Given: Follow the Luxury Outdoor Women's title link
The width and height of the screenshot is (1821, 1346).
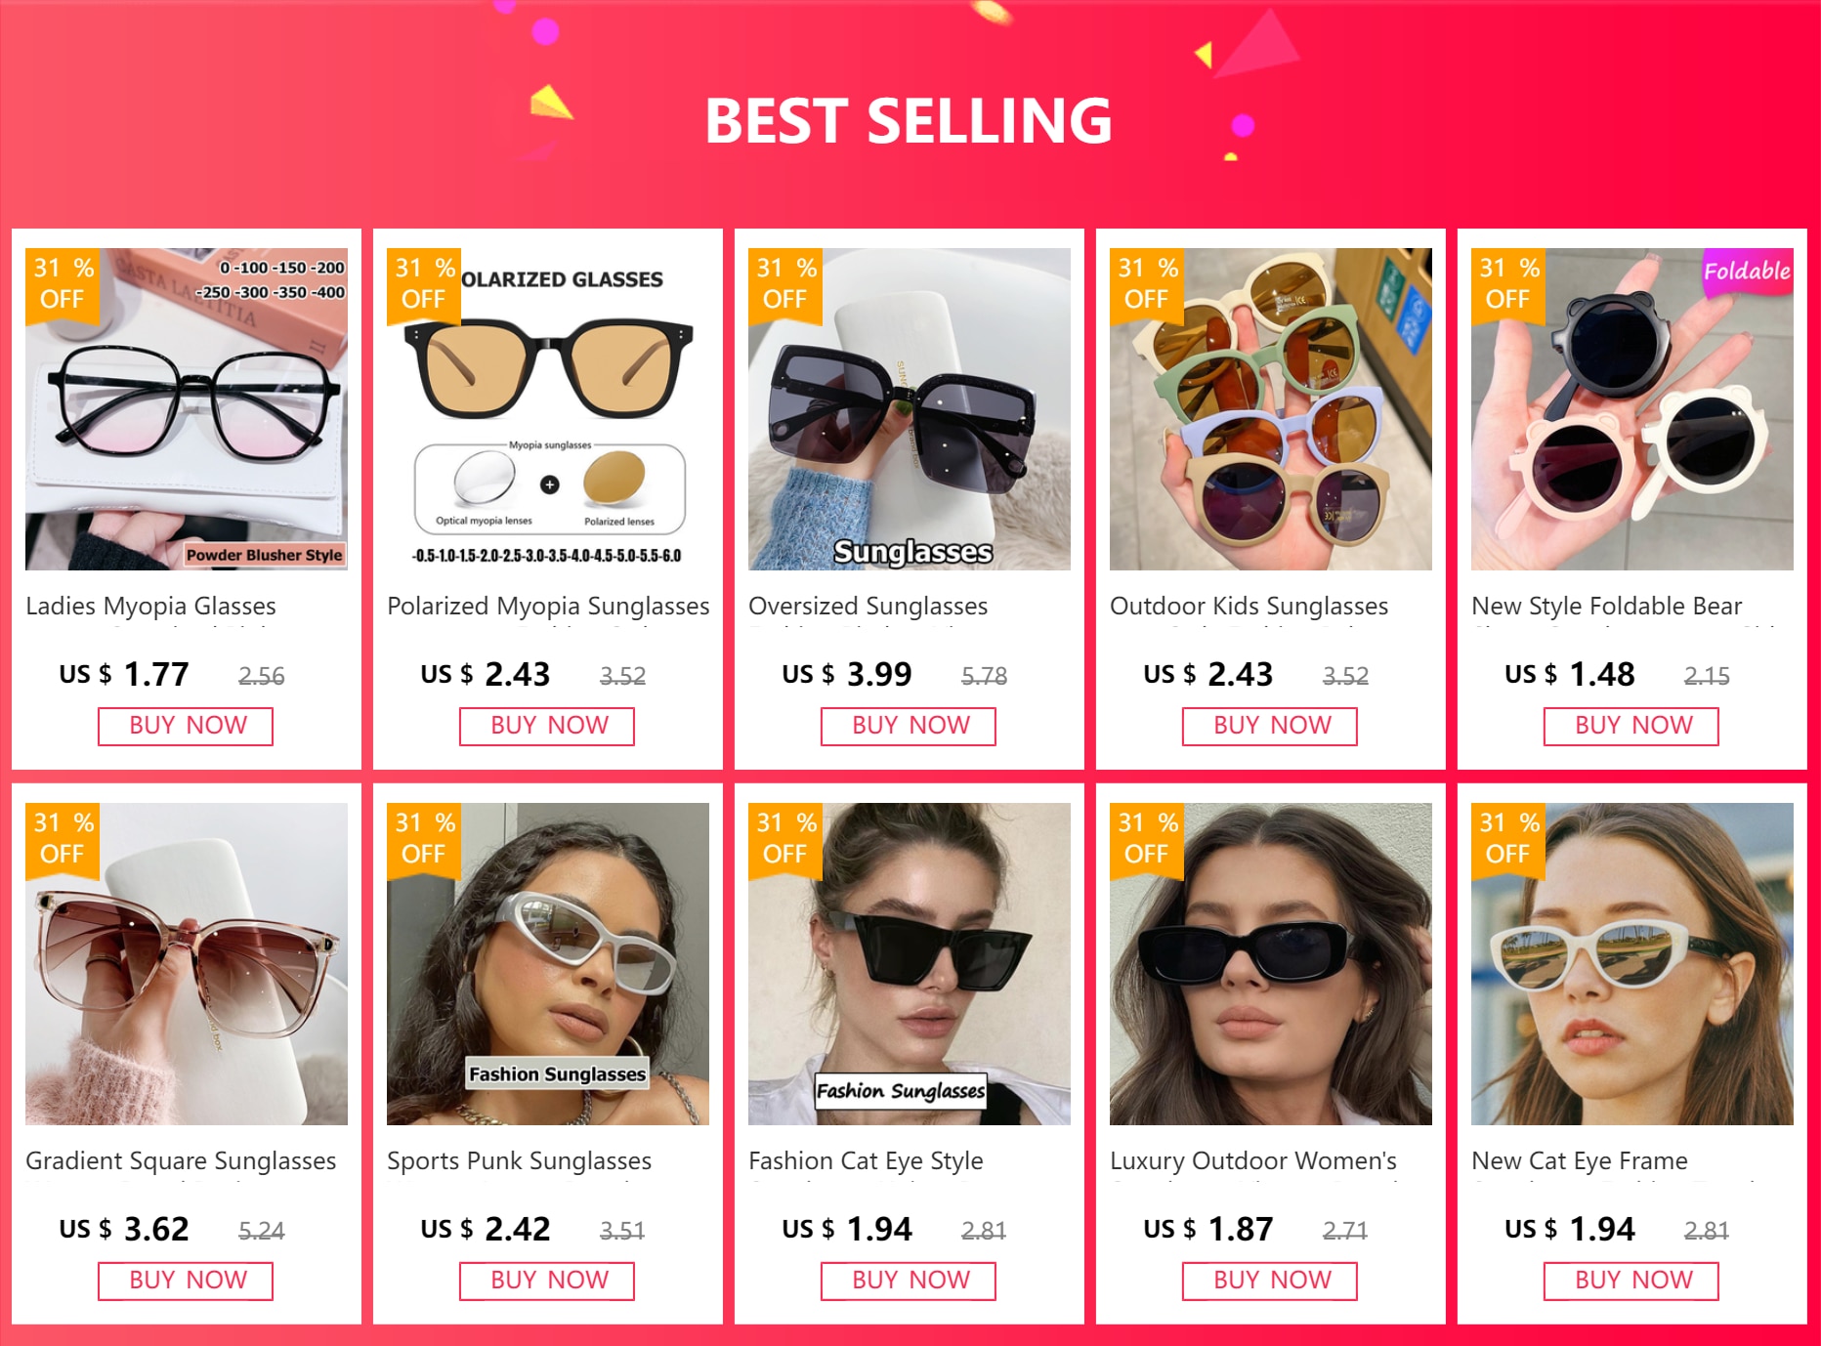Looking at the screenshot, I should pyautogui.click(x=1253, y=1160).
